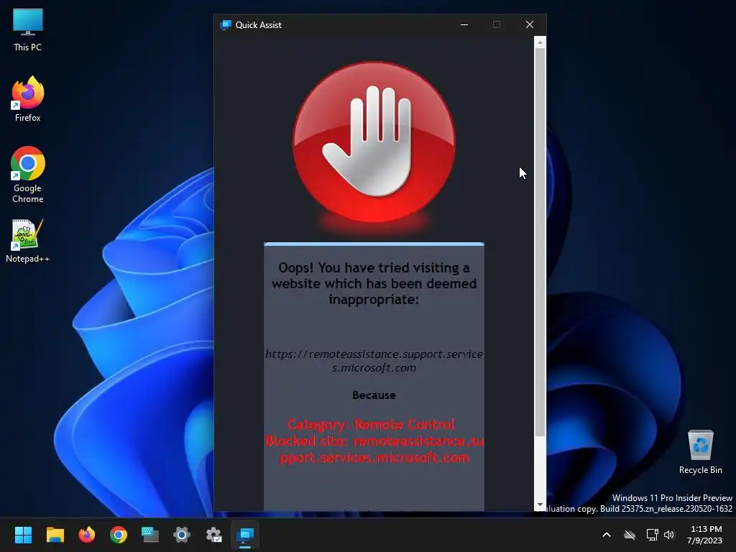Click the Quick Assist title bar icon
The image size is (736, 552).
click(x=226, y=25)
